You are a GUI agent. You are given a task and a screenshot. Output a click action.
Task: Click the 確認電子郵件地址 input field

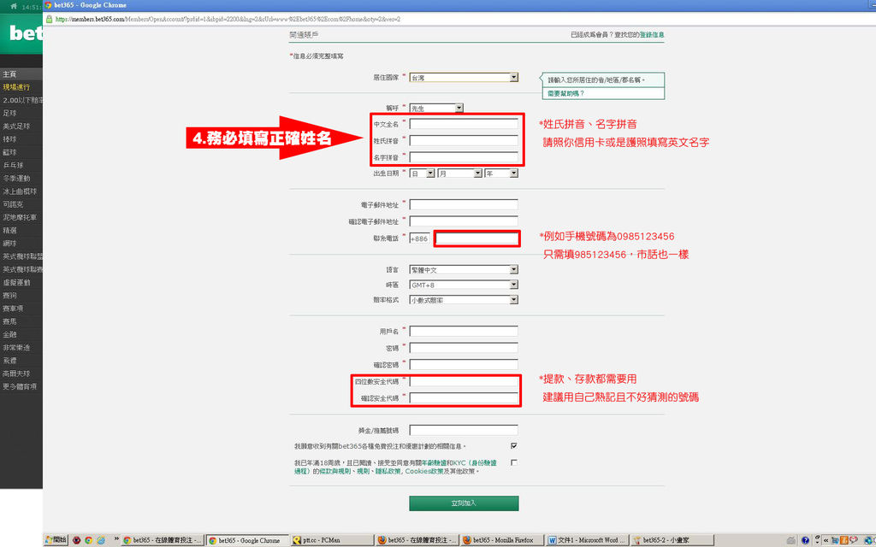coord(463,221)
